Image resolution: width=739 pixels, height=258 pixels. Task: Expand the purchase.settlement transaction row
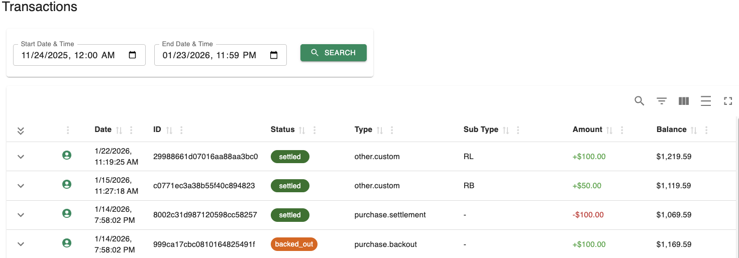coord(21,215)
